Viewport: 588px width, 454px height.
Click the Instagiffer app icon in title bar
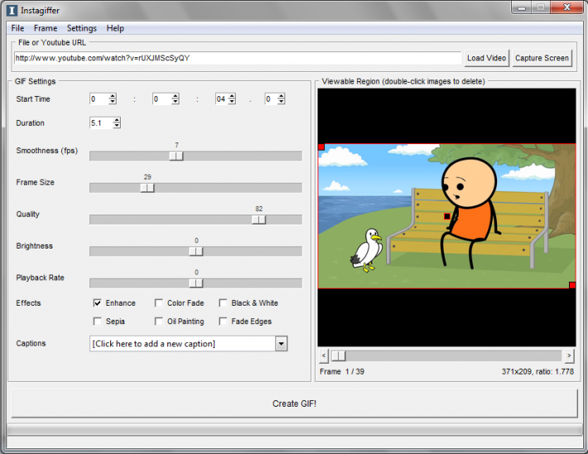click(12, 10)
